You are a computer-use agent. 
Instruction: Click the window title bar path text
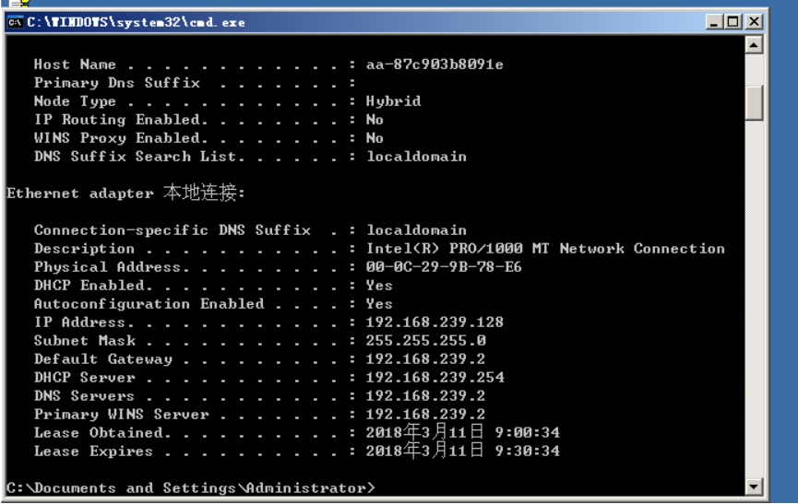[x=137, y=21]
